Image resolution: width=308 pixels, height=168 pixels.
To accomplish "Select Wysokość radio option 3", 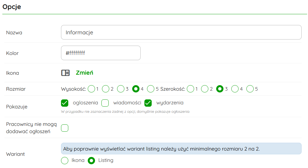I will pyautogui.click(x=121, y=89).
